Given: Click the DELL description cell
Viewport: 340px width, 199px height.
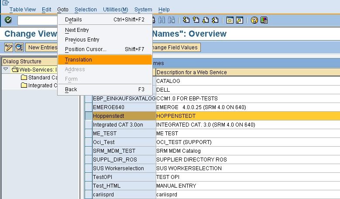Looking at the screenshot, I should pos(248,90).
